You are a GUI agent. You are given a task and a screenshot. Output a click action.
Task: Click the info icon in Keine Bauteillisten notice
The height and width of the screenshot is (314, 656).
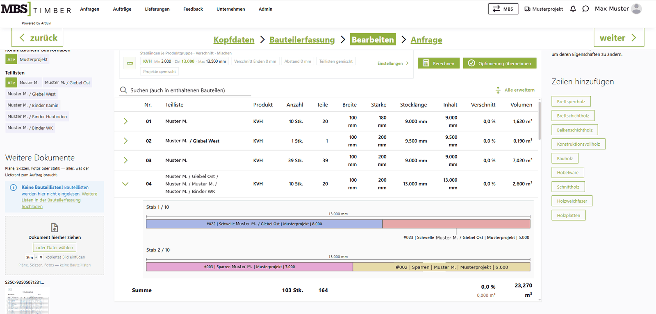coord(13,187)
